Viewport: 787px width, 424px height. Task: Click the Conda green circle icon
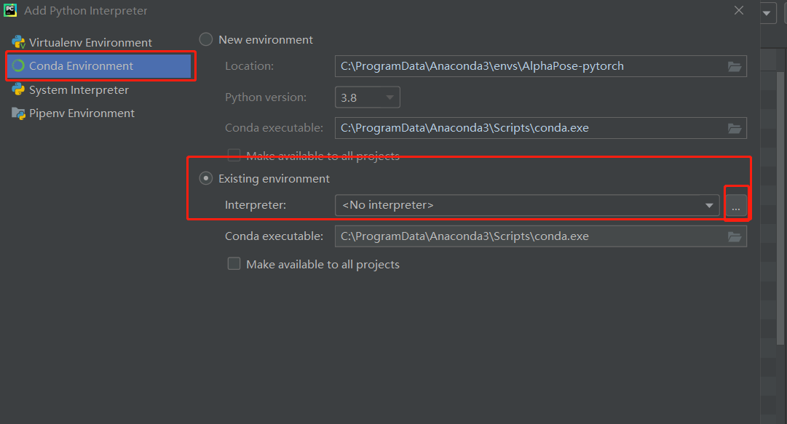19,65
